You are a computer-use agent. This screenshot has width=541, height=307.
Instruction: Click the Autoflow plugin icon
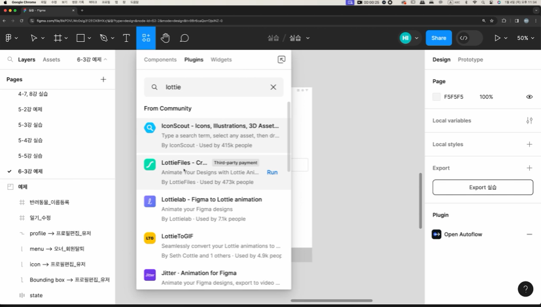click(x=436, y=234)
